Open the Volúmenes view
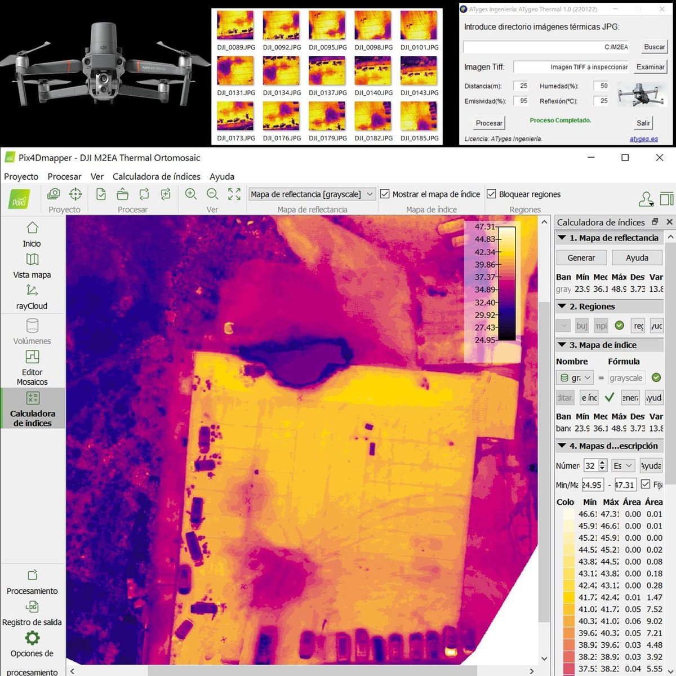This screenshot has width=676, height=676. (32, 332)
